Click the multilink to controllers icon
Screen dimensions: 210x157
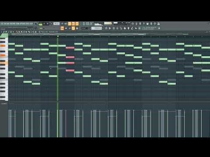(77, 28)
